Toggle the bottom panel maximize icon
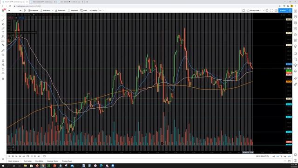 (x=290, y=161)
